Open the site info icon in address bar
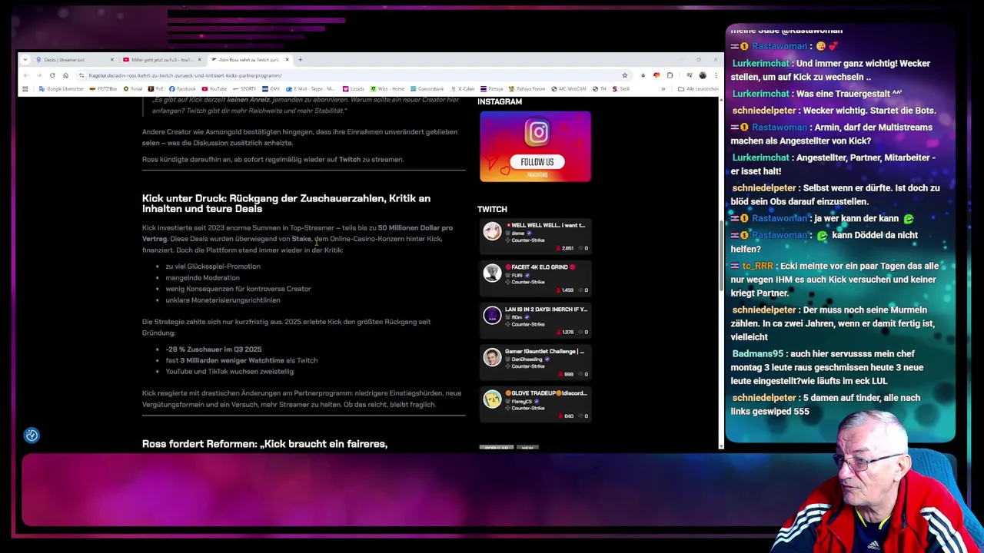 [x=81, y=75]
